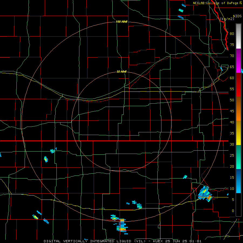The image size is (243, 243).
Task: Click the 70 value on the color scale
Action: 232,56
